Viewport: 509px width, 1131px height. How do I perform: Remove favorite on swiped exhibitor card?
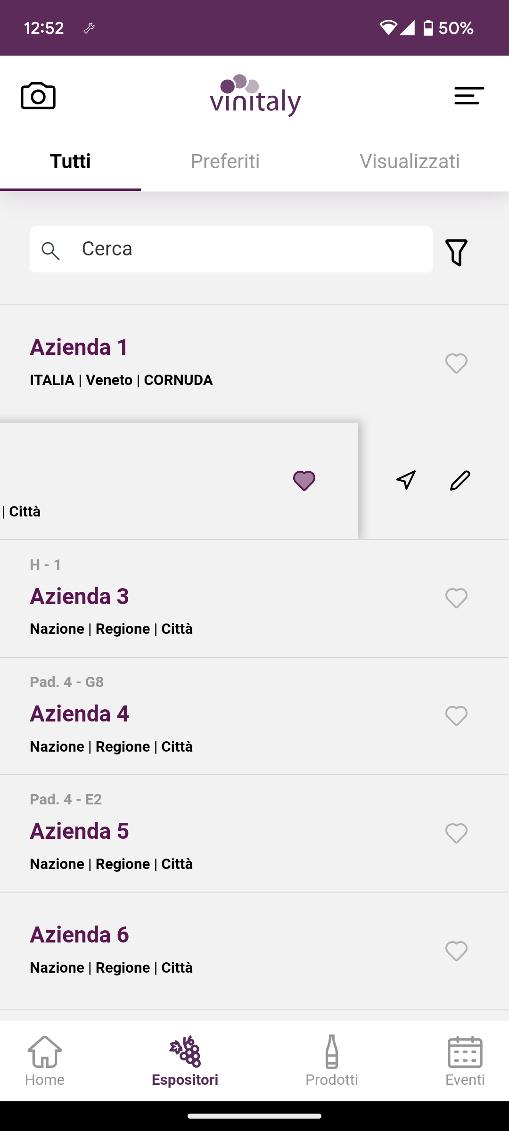tap(304, 481)
